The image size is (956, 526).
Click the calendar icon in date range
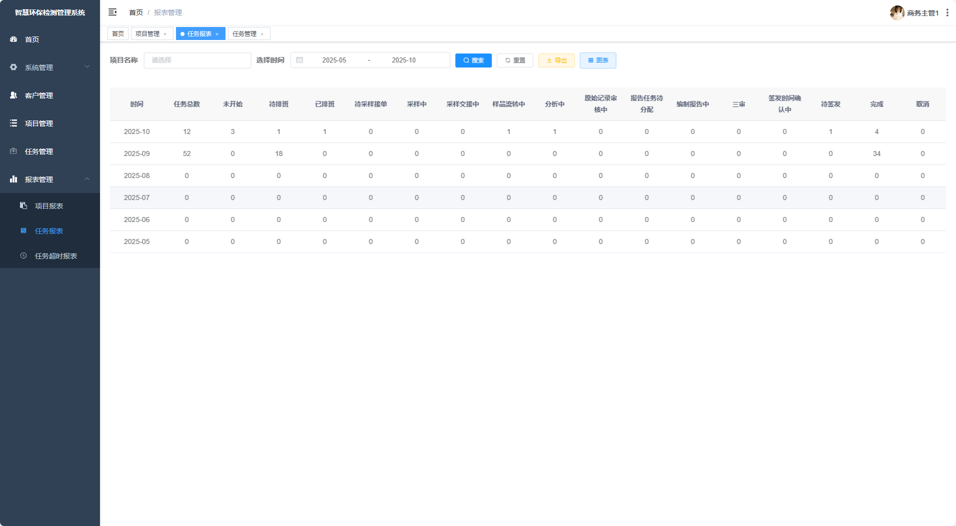[299, 60]
